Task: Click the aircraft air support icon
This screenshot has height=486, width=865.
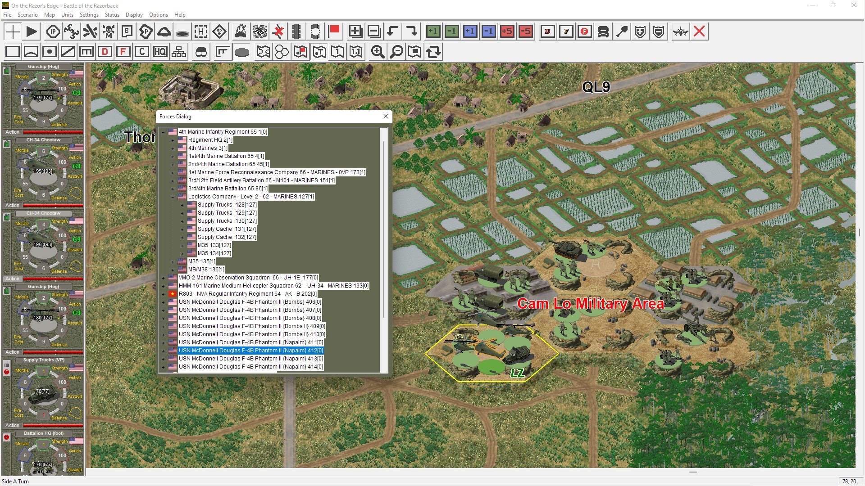Action: click(x=680, y=31)
